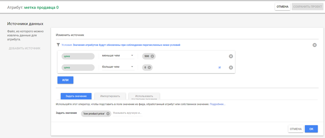
Task: Remove the 'low product price' chip
Action: (108, 114)
